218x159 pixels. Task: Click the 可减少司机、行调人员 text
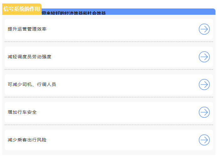32,84
